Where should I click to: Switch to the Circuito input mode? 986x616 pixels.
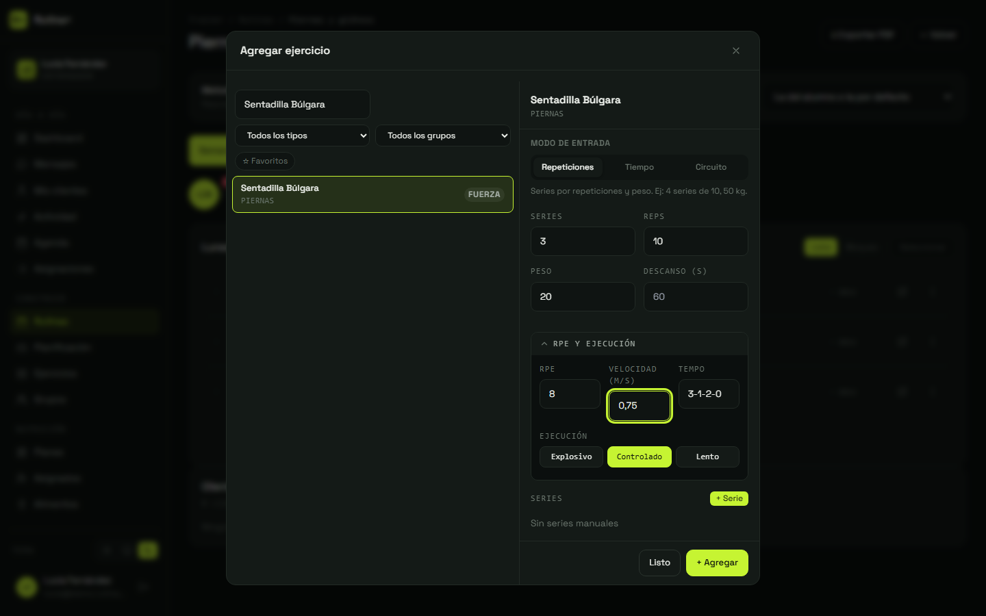point(711,167)
